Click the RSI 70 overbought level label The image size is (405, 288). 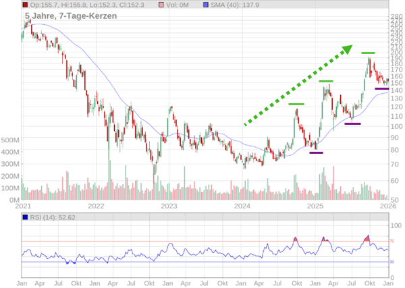(391, 241)
